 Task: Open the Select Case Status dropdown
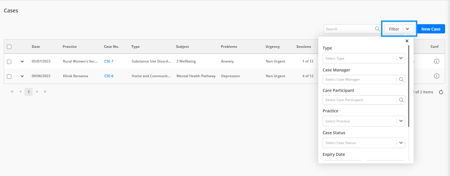tap(364, 143)
